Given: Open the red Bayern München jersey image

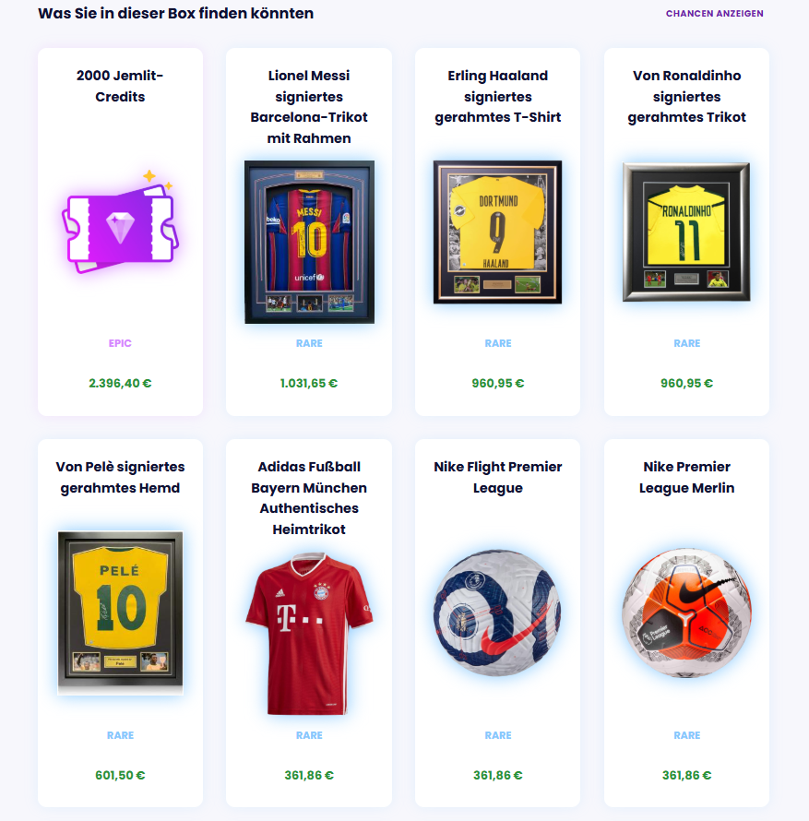Looking at the screenshot, I should (x=309, y=634).
